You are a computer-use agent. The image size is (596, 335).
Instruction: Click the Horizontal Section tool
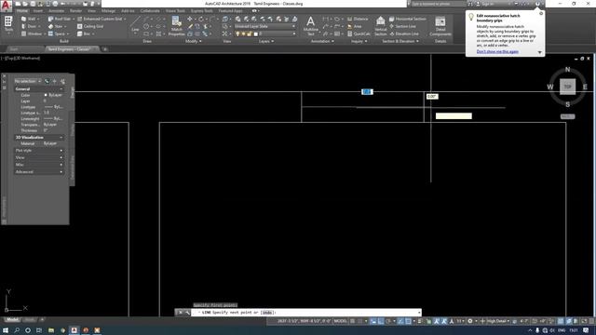tap(408, 19)
